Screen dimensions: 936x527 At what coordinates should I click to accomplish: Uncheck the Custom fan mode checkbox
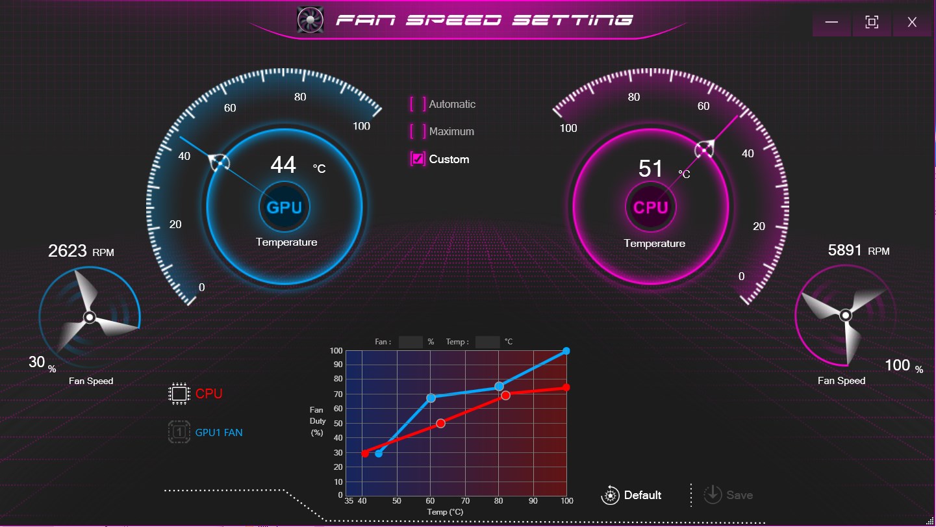tap(418, 159)
